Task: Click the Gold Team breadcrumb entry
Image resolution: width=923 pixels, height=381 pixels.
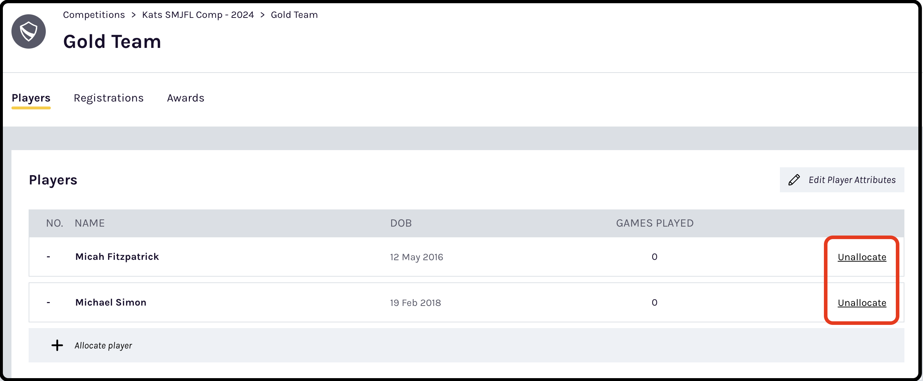Action: click(x=294, y=15)
